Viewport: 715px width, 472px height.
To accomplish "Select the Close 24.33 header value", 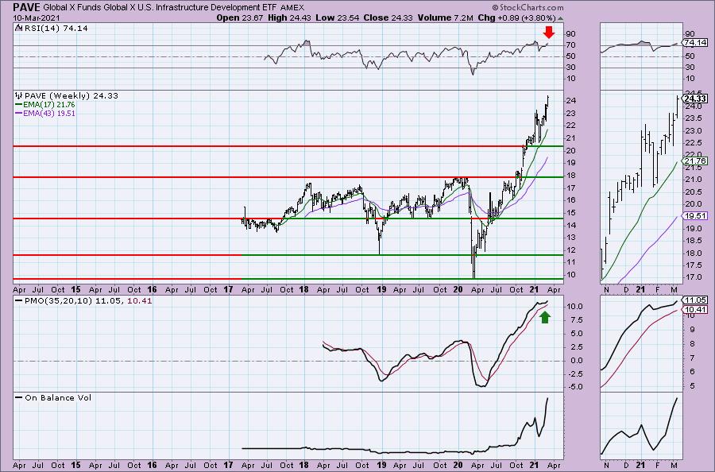I will (388, 17).
